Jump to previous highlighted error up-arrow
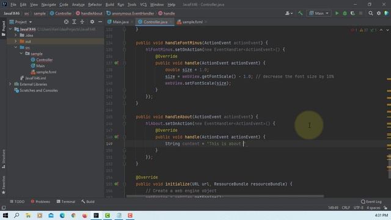 [381, 30]
